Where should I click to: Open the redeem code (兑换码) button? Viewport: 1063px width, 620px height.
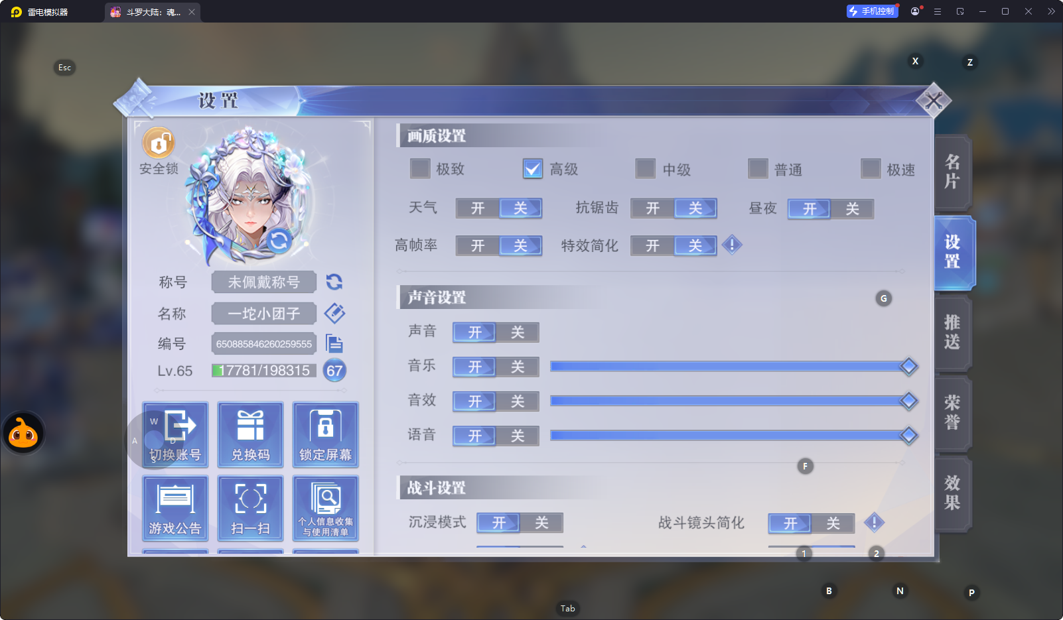[x=251, y=435]
